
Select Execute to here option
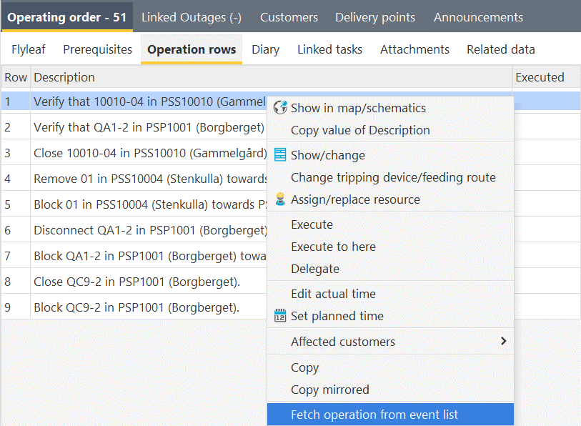click(333, 247)
